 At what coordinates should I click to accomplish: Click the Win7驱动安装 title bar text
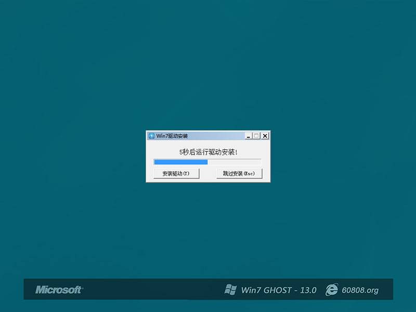[x=172, y=136]
